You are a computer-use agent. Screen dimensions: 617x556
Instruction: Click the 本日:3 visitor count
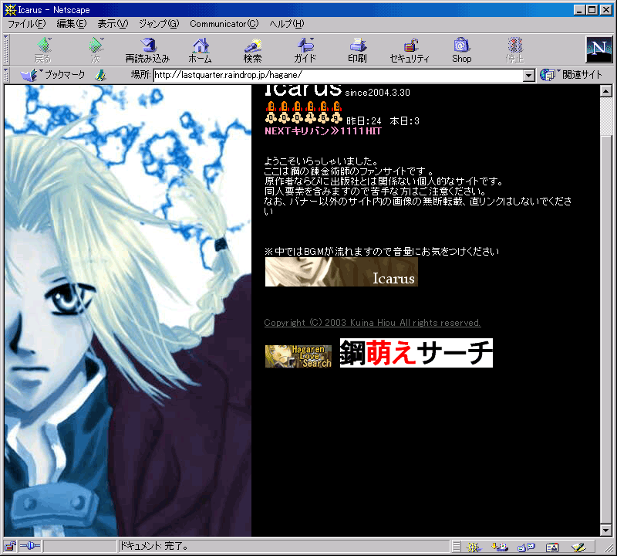click(x=404, y=121)
